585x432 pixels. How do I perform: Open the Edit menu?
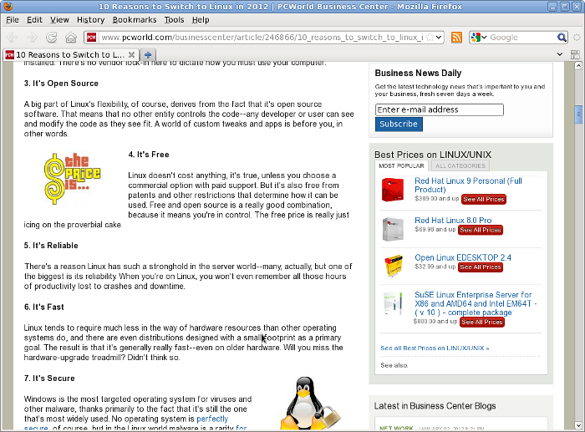click(34, 20)
